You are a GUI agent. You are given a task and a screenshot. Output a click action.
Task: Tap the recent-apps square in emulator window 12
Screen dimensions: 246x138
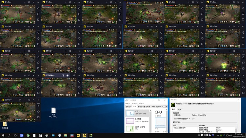click(243, 44)
